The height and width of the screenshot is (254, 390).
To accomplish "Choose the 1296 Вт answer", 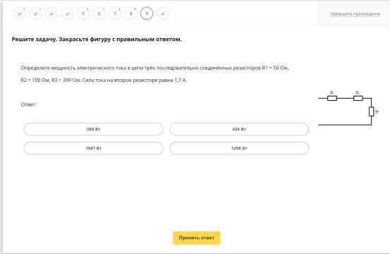I will (239, 148).
